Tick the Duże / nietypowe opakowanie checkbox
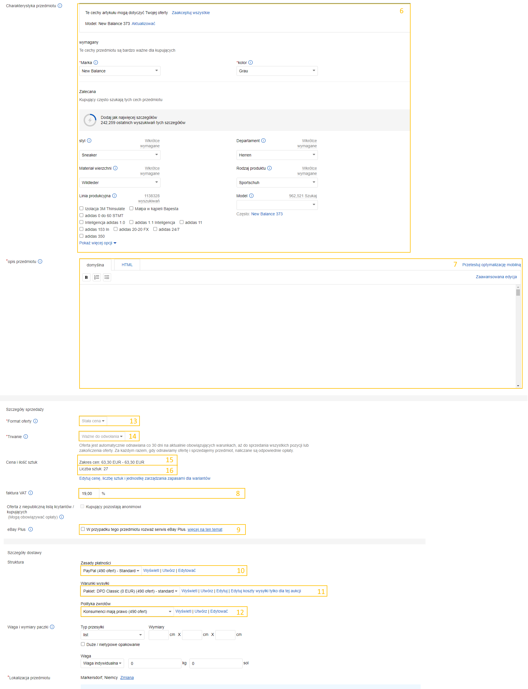Screen dimensions: 528x689 (x=83, y=644)
